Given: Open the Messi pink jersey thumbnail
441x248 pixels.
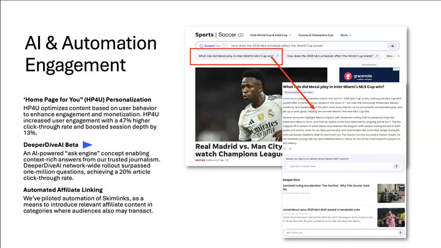Looking at the screenshot, I should [391, 217].
